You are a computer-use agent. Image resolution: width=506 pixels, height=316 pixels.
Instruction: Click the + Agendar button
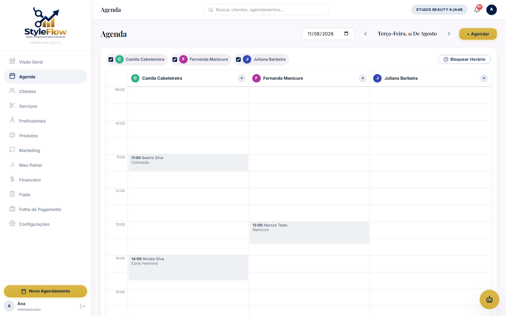(x=478, y=34)
